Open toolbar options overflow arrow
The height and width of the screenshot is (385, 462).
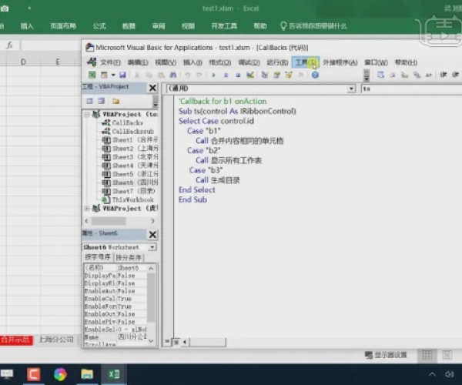point(367,75)
